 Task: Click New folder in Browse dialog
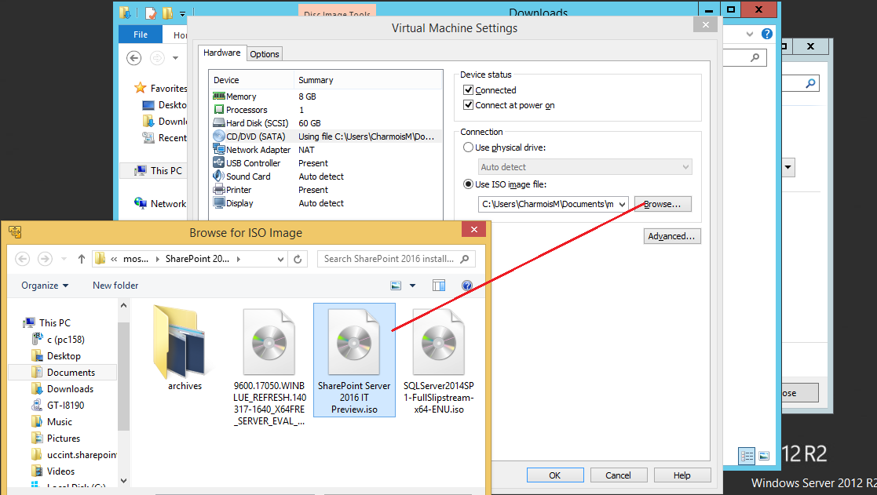pyautogui.click(x=115, y=286)
